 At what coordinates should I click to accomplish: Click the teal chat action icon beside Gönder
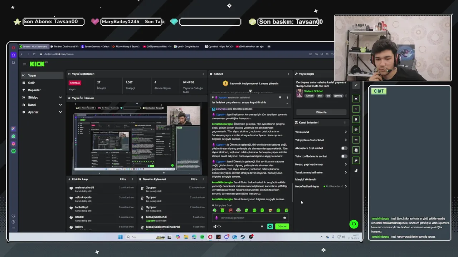tap(270, 226)
